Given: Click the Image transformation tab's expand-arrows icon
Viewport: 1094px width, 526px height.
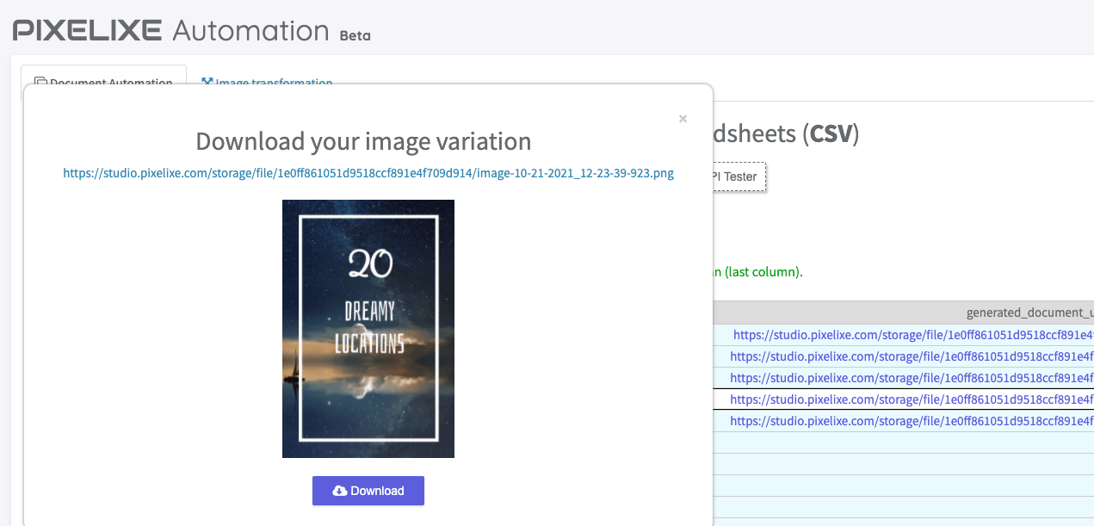Looking at the screenshot, I should tap(207, 83).
